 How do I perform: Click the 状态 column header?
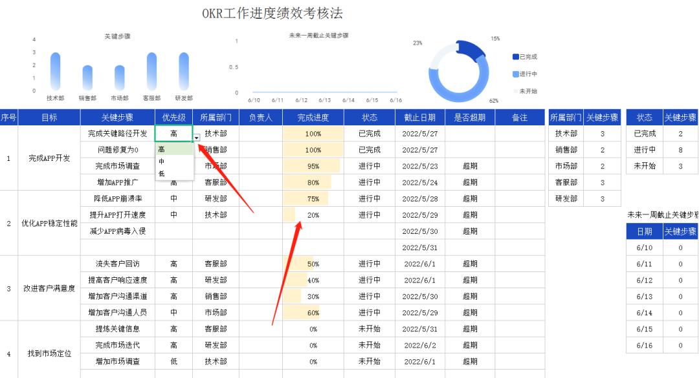click(369, 117)
